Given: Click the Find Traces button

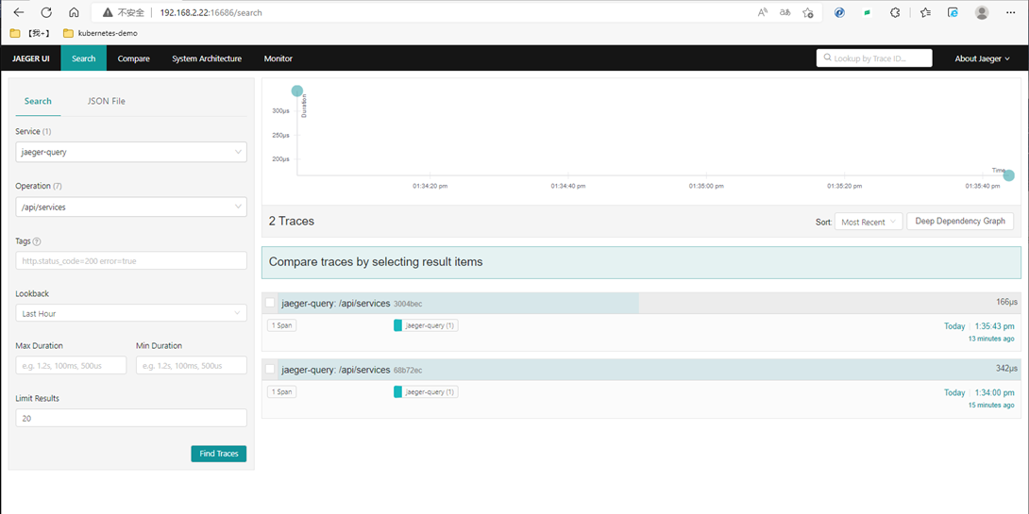Looking at the screenshot, I should 218,454.
